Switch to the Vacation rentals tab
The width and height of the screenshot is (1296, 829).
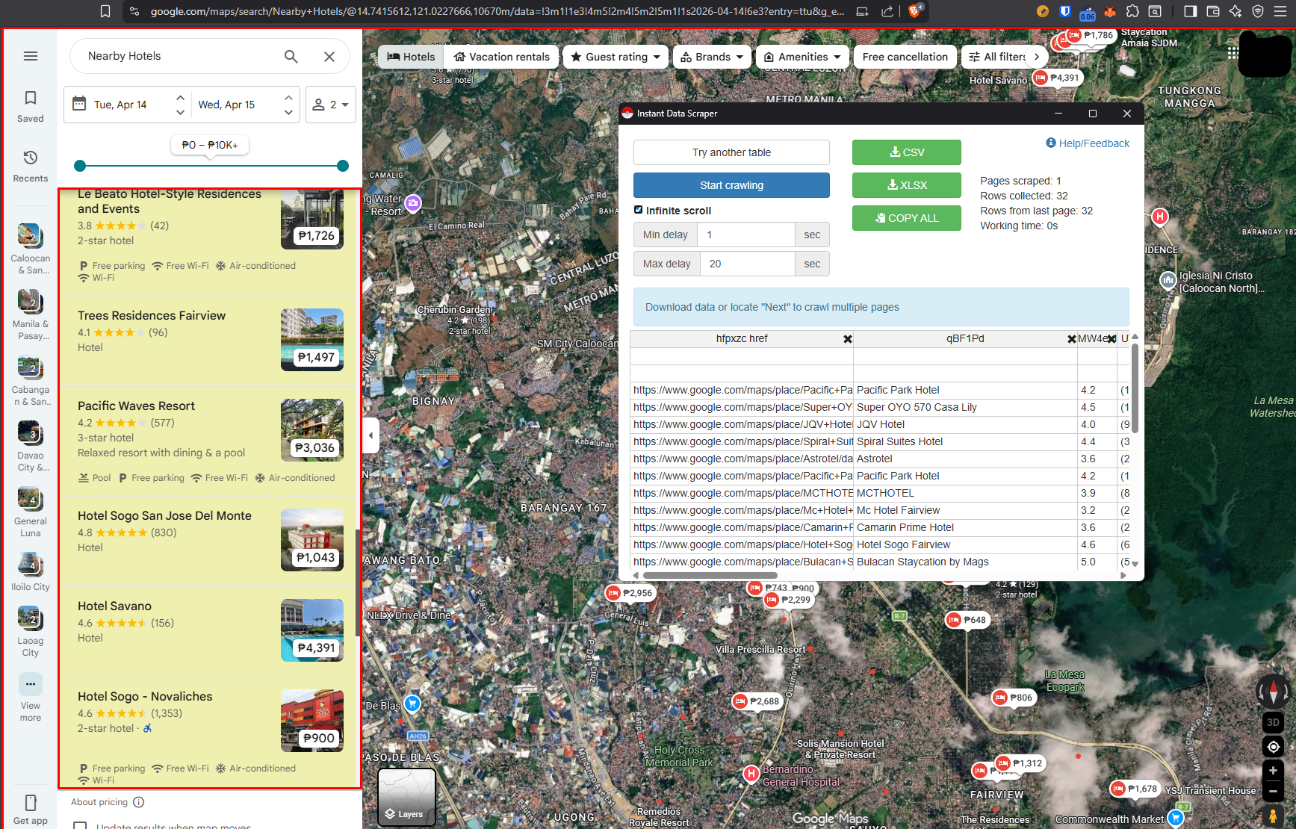click(501, 56)
